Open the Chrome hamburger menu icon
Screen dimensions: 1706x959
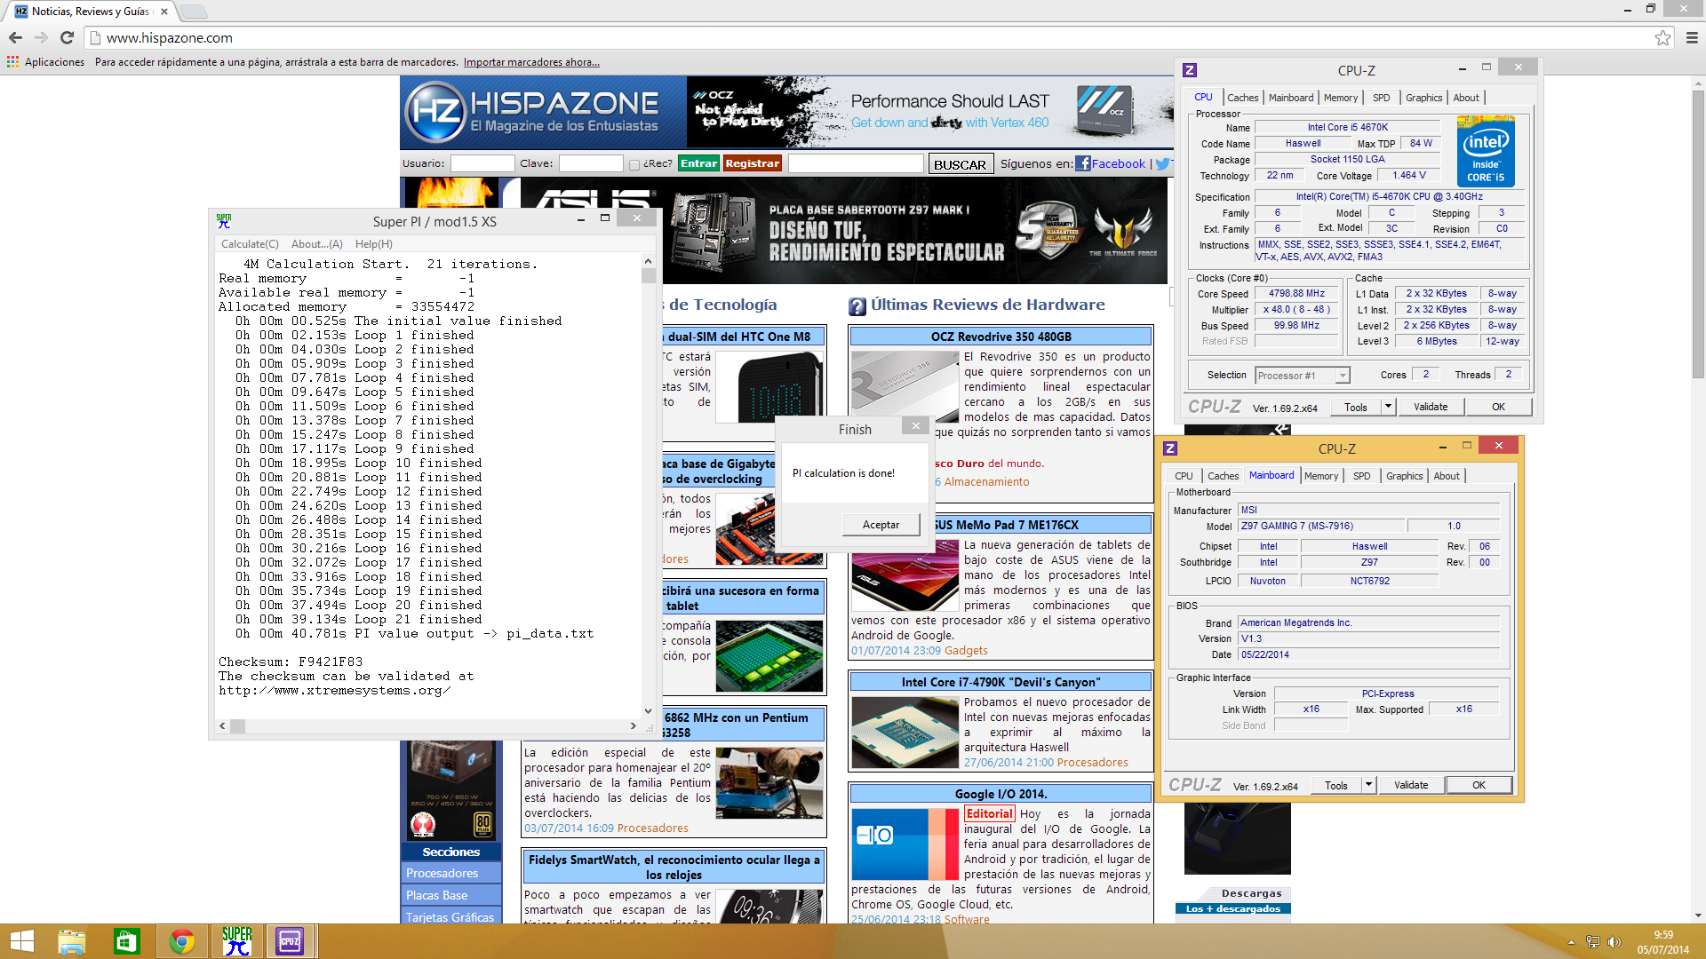point(1692,37)
